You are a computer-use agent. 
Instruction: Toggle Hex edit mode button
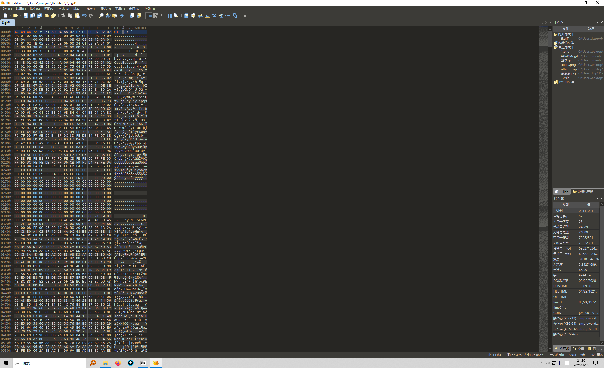click(x=149, y=16)
